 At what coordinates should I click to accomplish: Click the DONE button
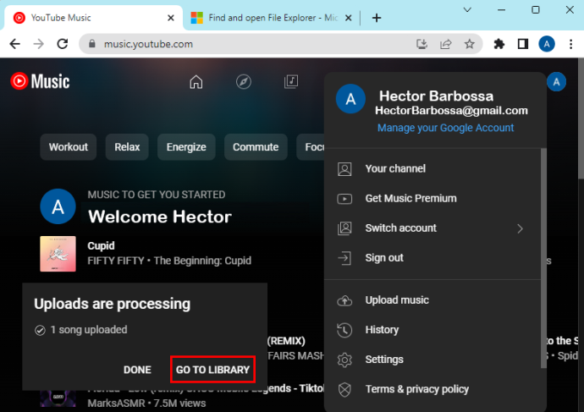137,370
